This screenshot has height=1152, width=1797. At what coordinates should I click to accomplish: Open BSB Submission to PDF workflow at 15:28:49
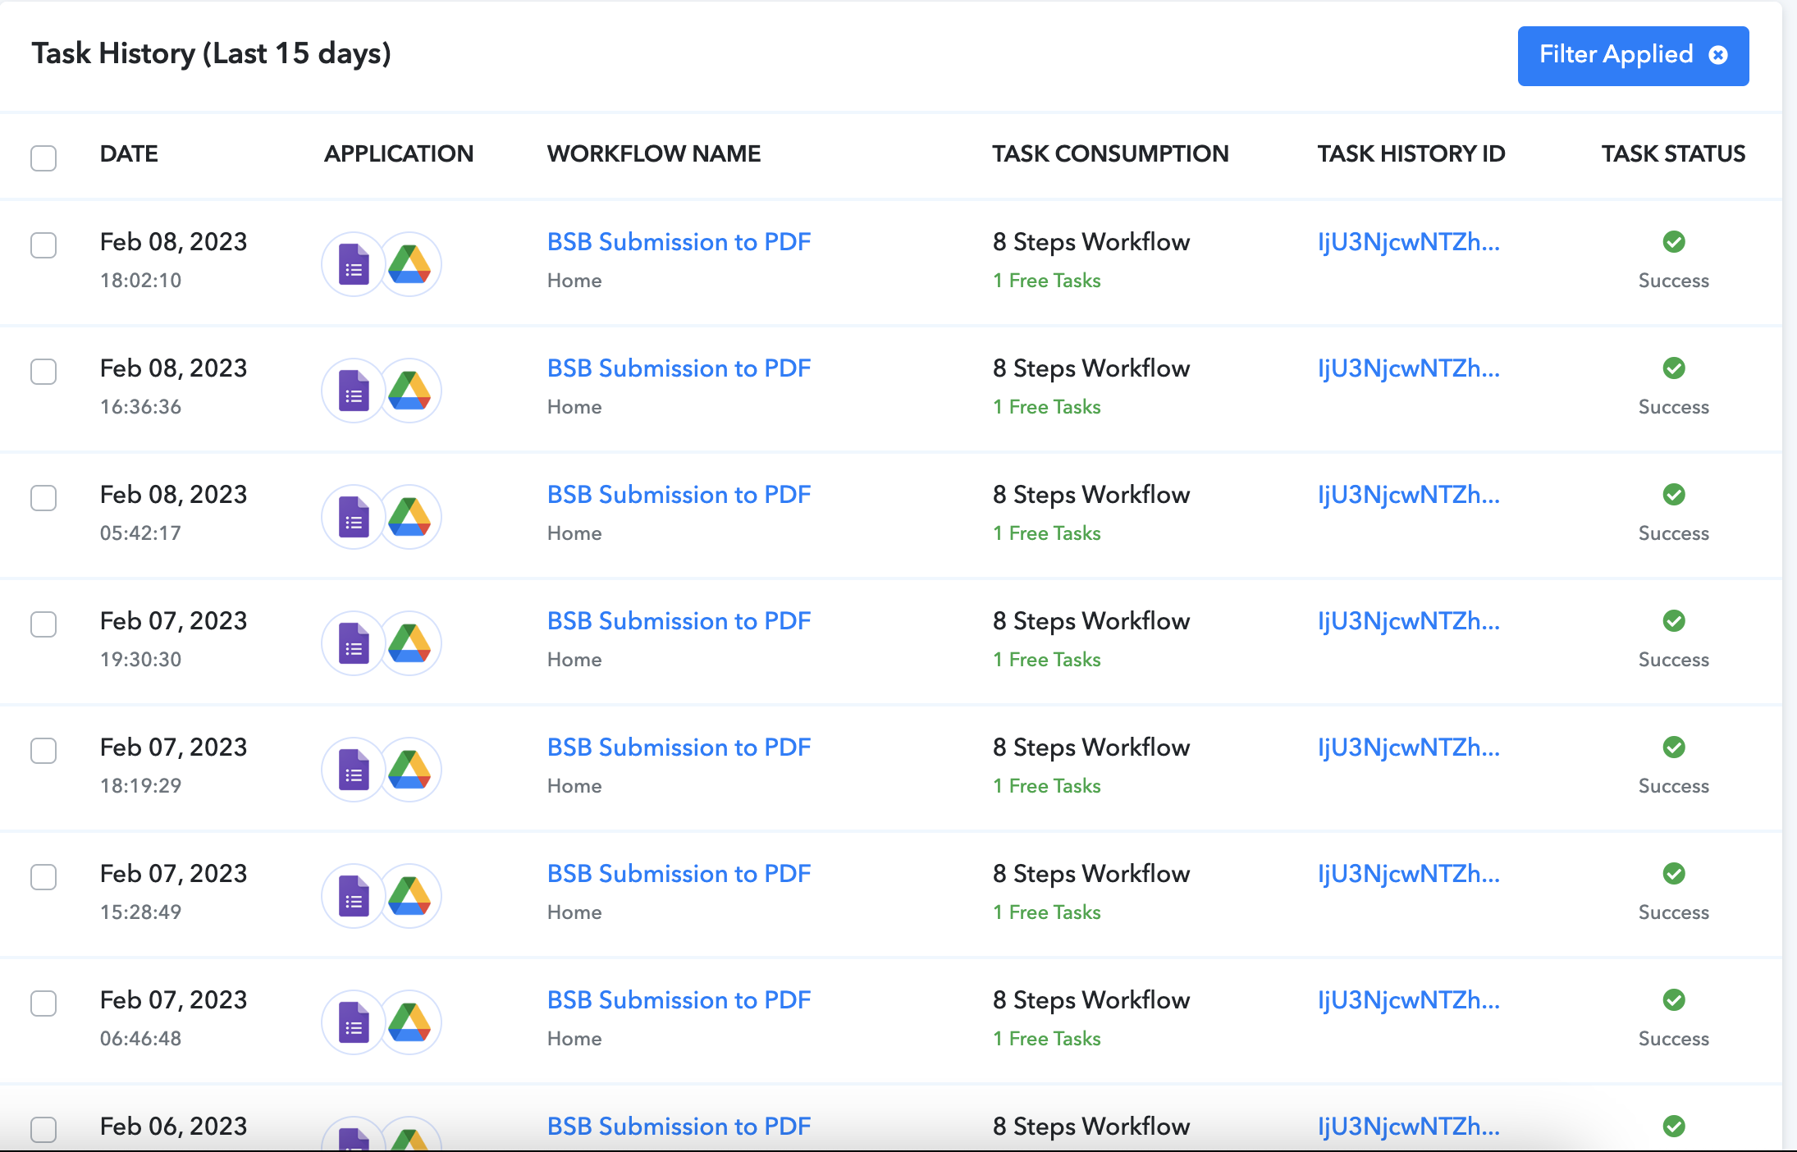[679, 874]
